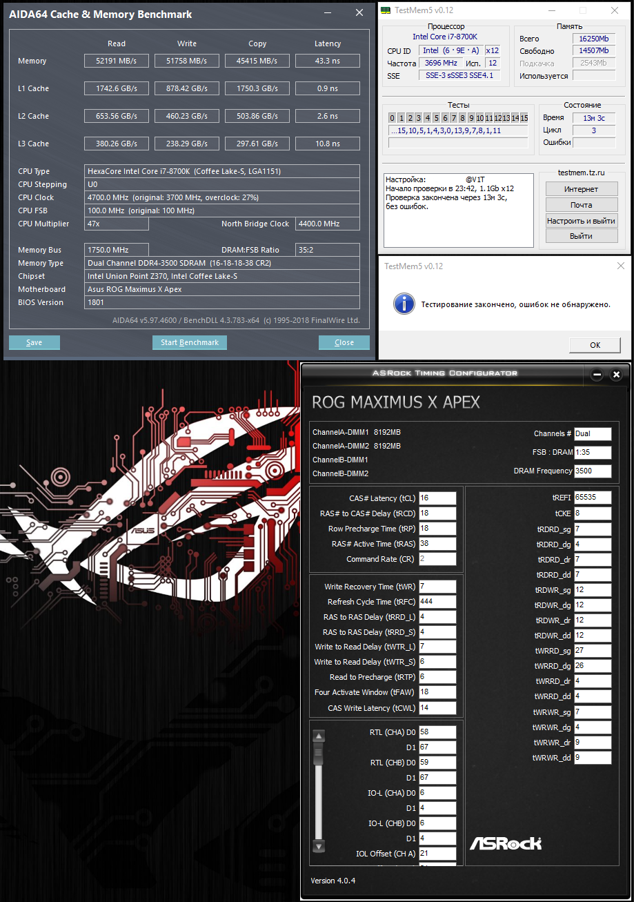
Task: Click the Write Recovery Time (tWR) field
Action: (437, 587)
